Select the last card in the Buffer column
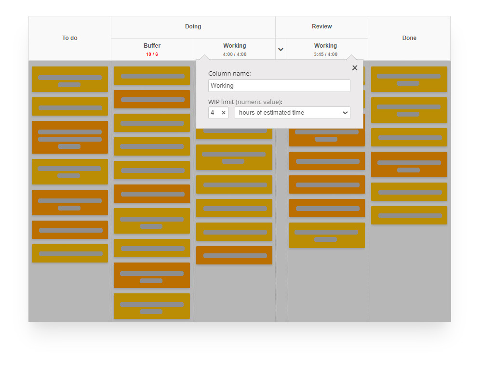This screenshot has width=482, height=368. click(x=152, y=306)
